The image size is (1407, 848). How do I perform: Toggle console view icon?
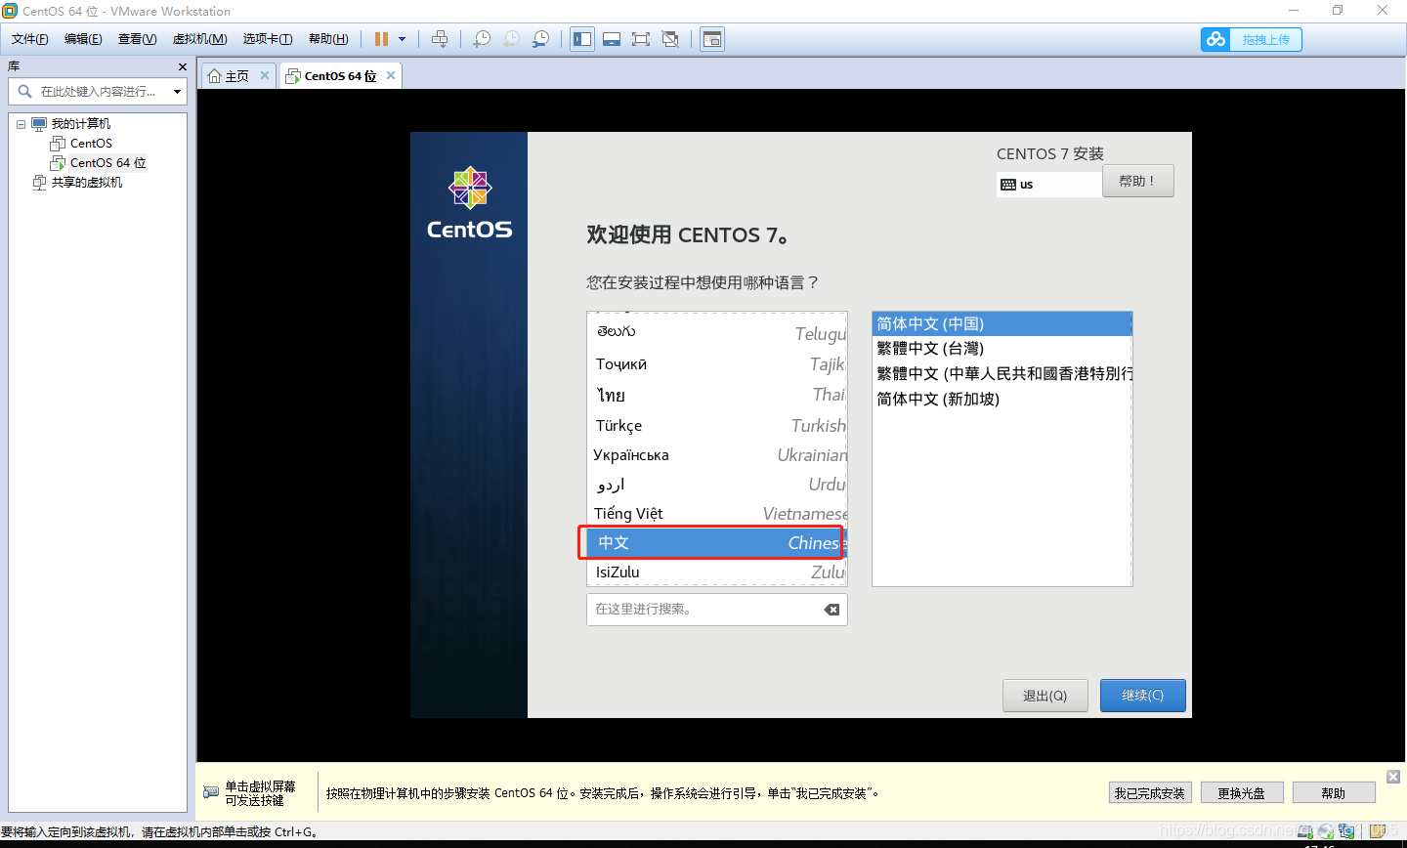point(712,39)
